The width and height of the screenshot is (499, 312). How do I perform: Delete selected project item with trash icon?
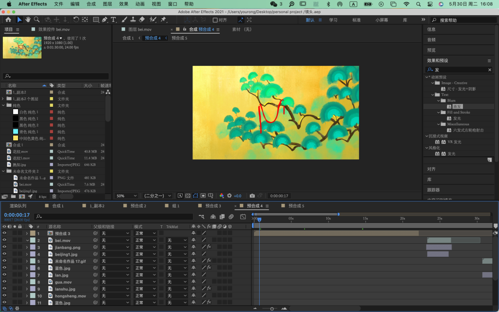coord(54,196)
